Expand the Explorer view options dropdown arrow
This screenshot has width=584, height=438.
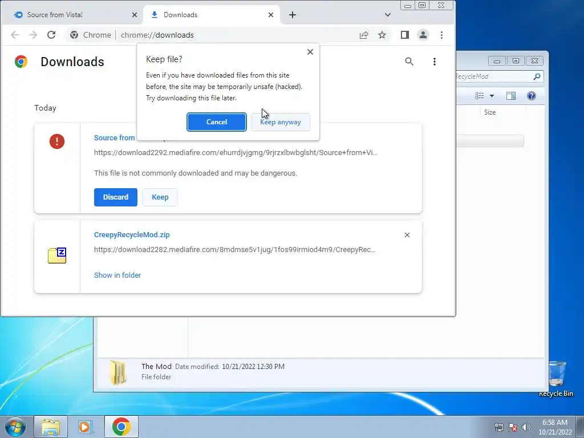(492, 96)
